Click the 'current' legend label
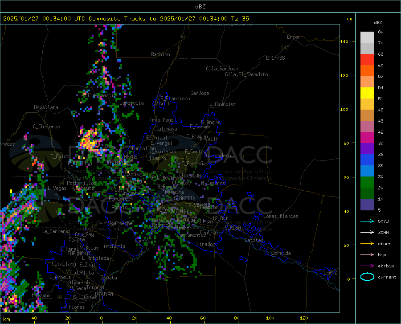 tap(387, 277)
